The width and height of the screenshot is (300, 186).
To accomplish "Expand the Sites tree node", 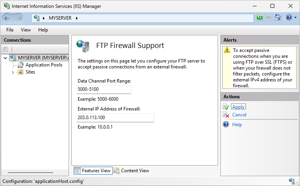I will pyautogui.click(x=13, y=72).
